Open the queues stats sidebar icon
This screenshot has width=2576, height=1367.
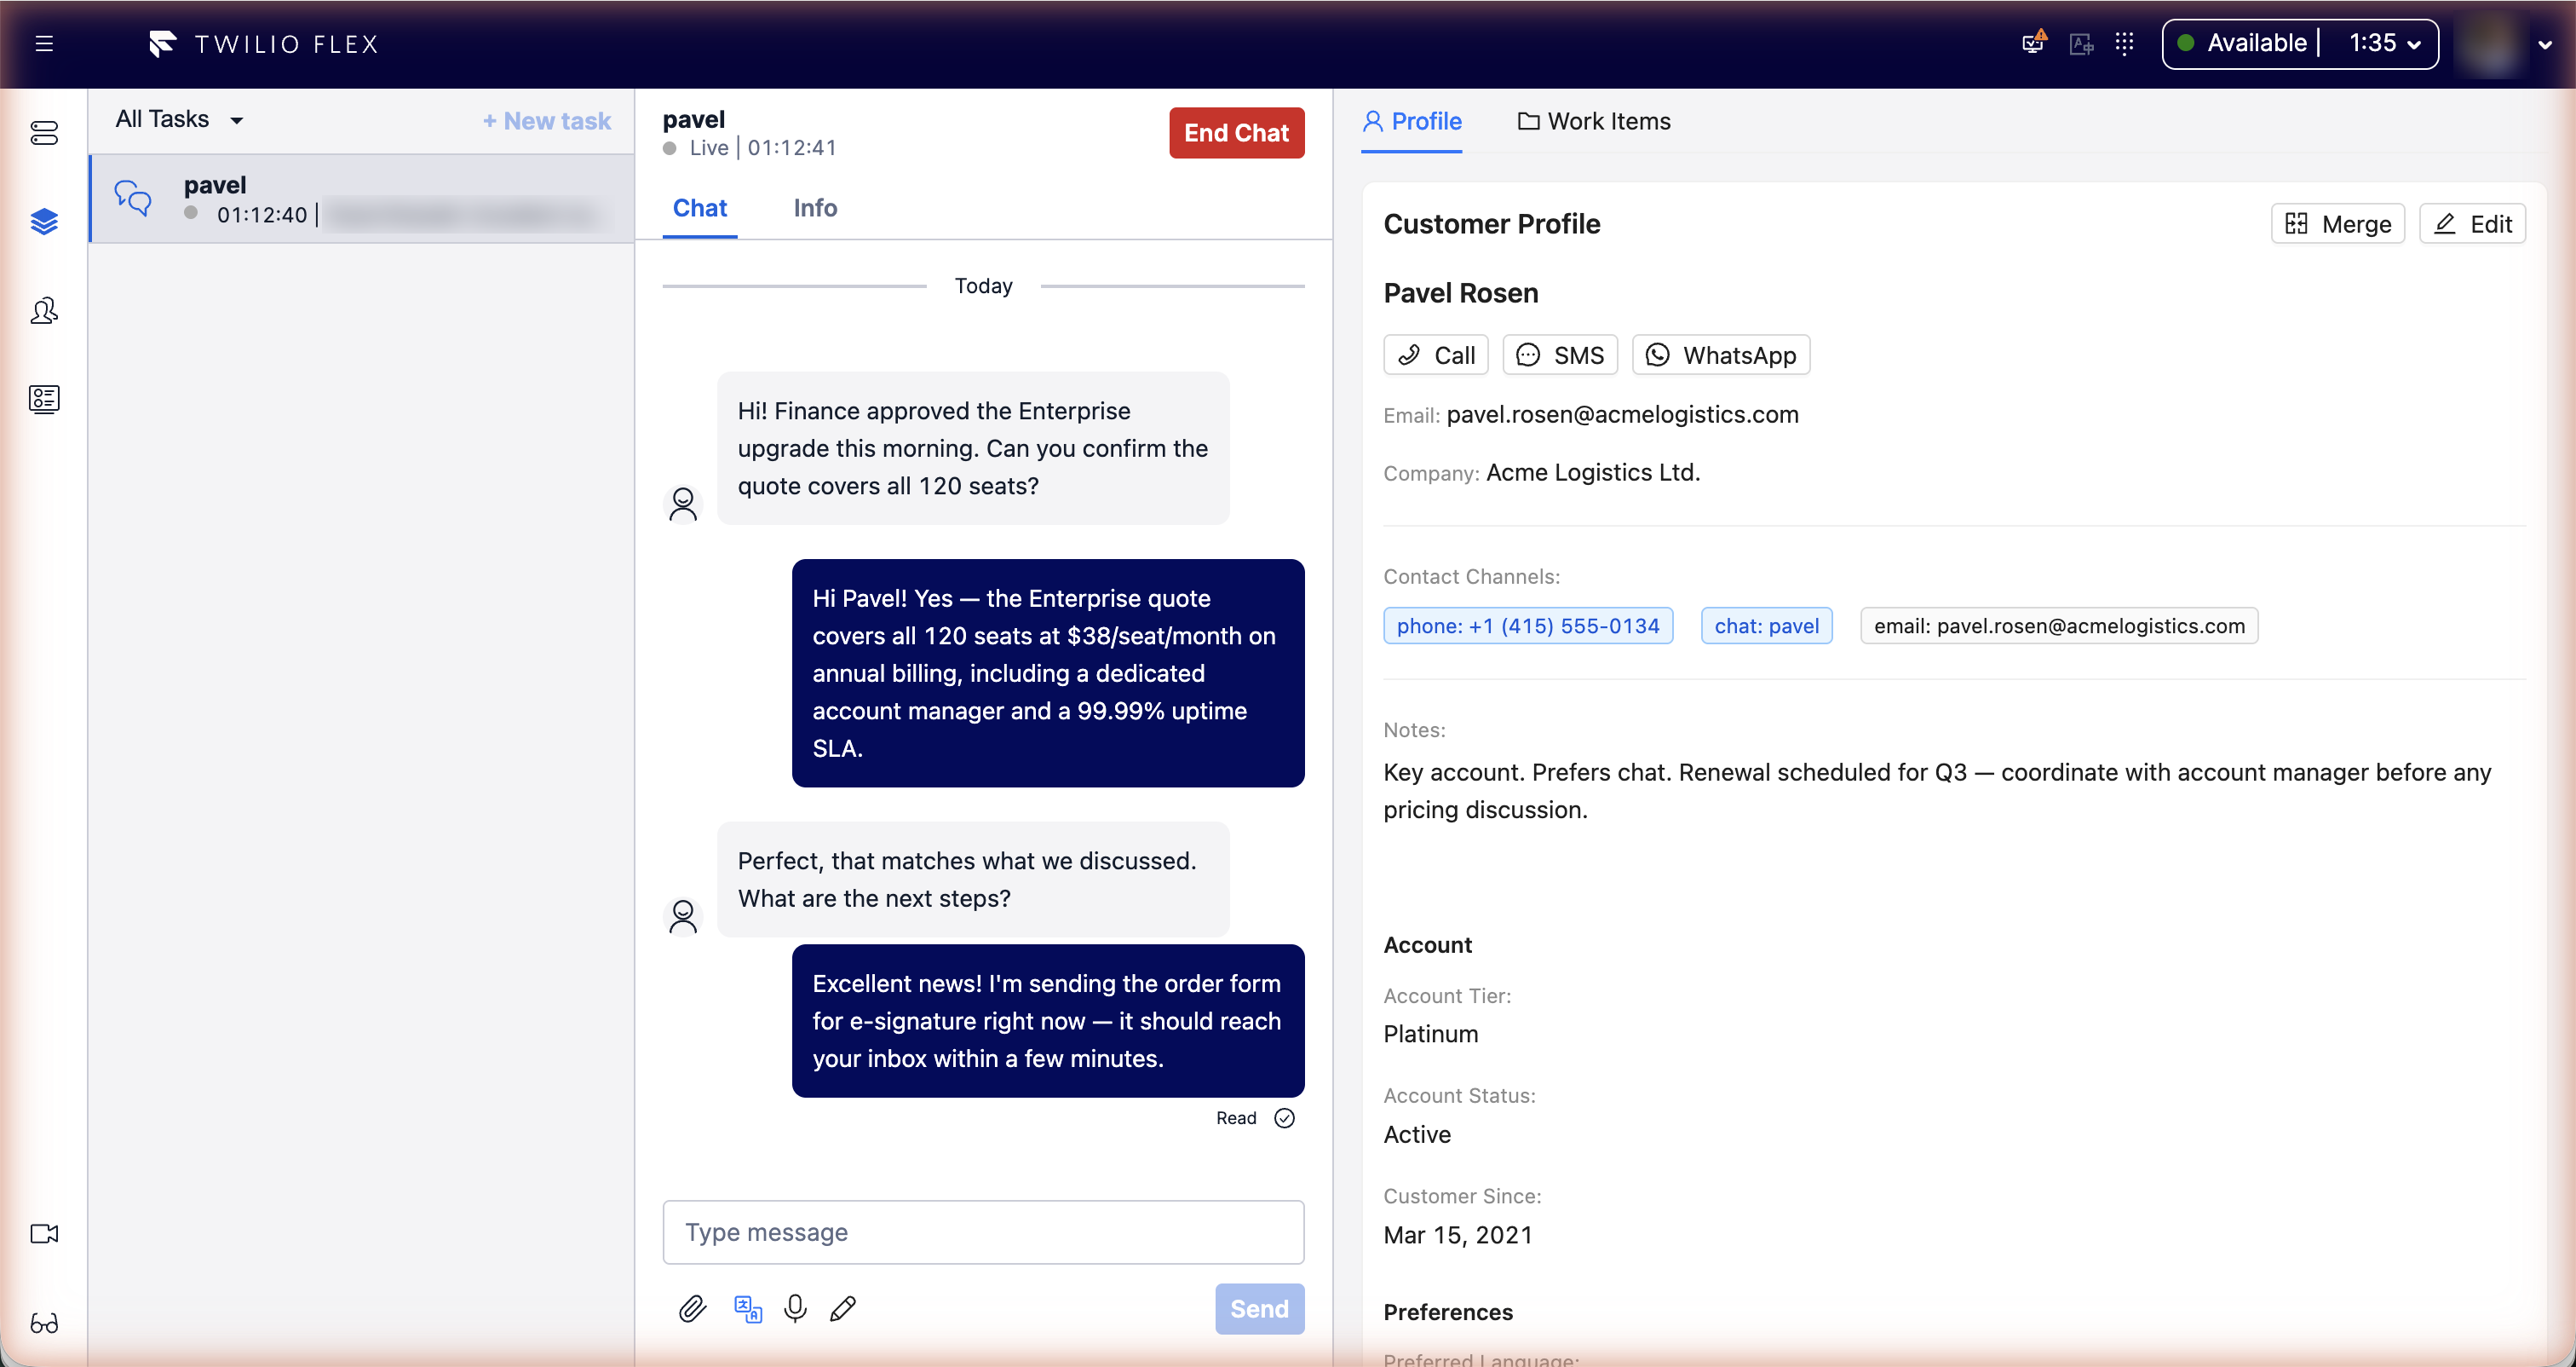[44, 132]
